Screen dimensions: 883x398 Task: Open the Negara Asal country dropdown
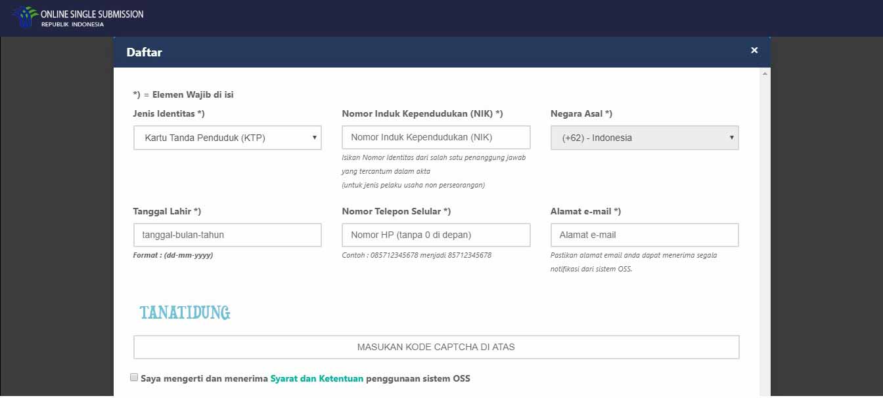[x=644, y=138]
